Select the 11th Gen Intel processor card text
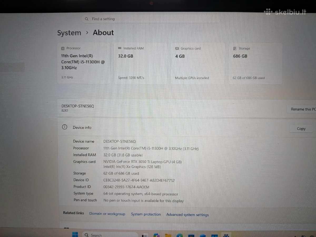316x237 pixels. pos(83,62)
